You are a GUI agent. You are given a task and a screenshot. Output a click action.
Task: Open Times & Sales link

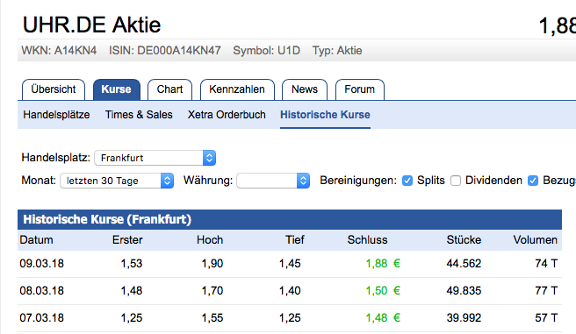[x=139, y=115]
